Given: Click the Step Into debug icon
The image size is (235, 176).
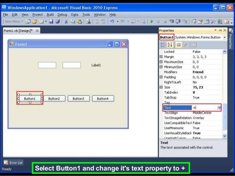Looking at the screenshot, I should coord(171,22).
